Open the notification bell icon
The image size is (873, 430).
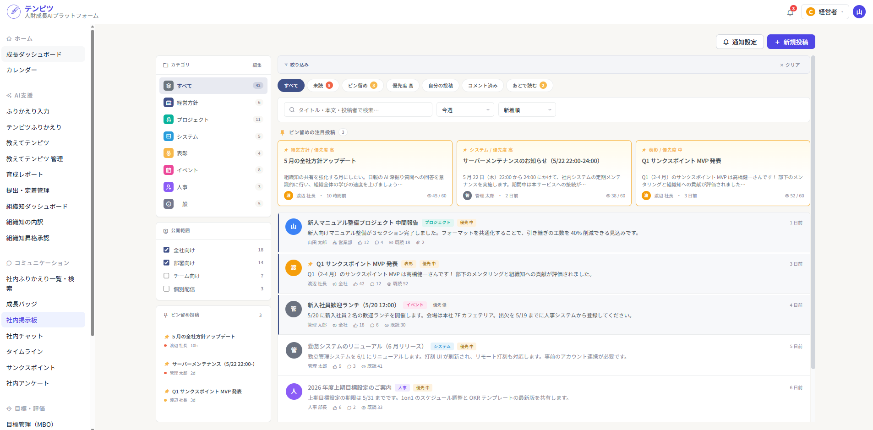790,12
